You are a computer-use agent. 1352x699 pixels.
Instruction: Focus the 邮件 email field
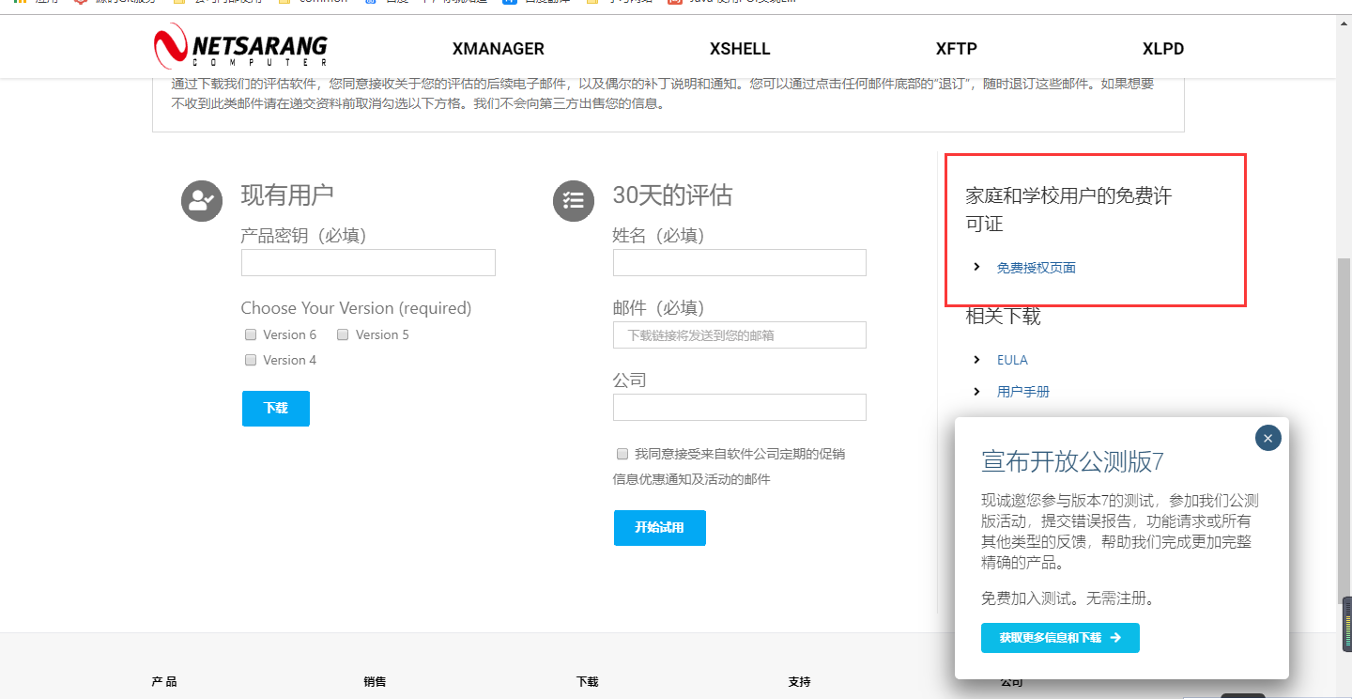click(x=740, y=335)
